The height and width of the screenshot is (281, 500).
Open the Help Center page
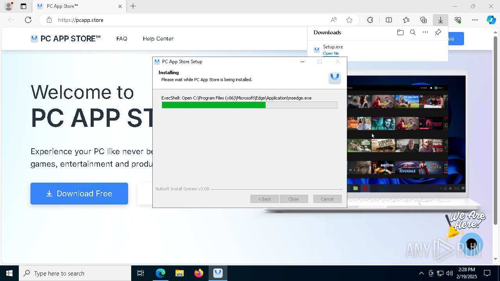pyautogui.click(x=158, y=39)
